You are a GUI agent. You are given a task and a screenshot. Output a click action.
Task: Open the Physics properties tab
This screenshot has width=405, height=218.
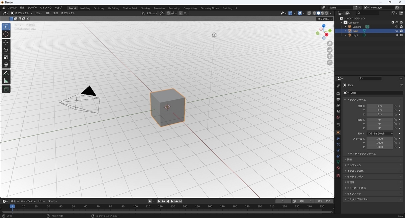(x=338, y=150)
